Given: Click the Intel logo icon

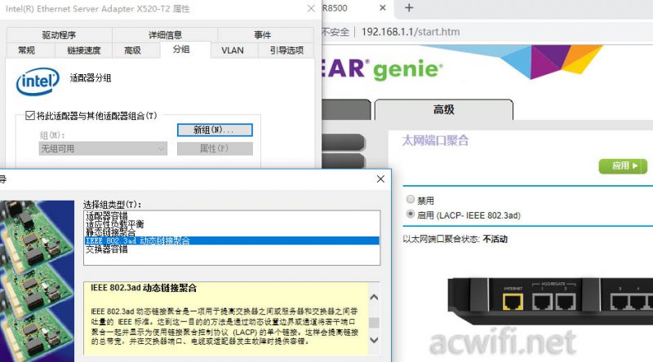Looking at the screenshot, I should click(37, 83).
